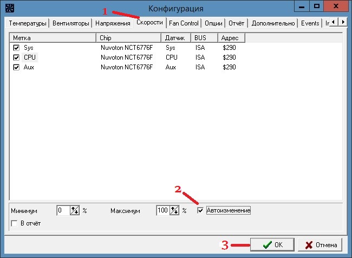The image size is (352, 258).
Task: Go to the Опции tab
Action: 213,23
